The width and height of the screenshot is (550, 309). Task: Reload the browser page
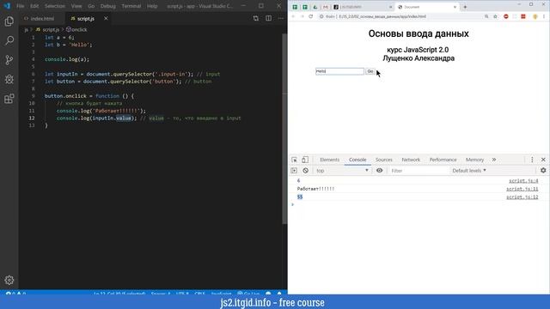(x=311, y=16)
